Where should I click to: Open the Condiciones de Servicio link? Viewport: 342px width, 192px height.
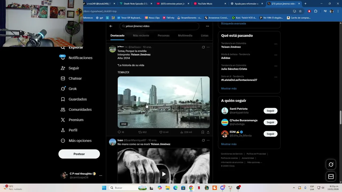232,154
